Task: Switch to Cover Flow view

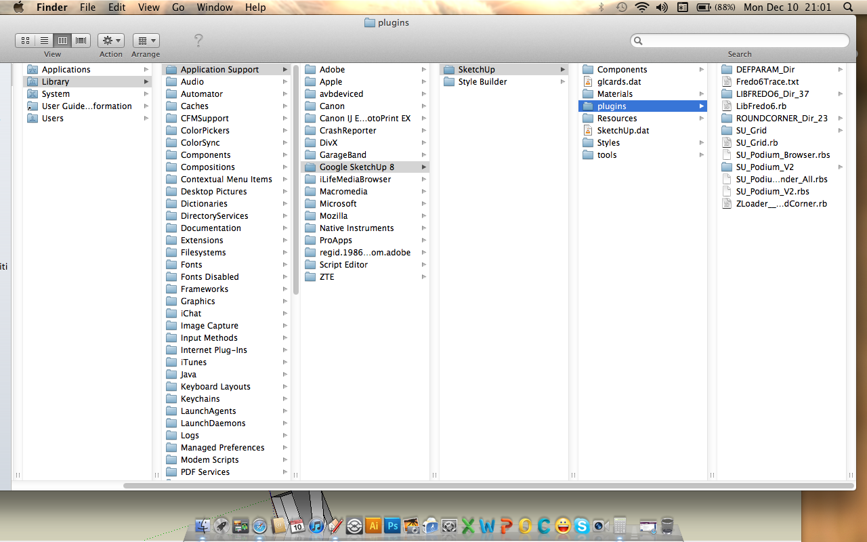Action: click(x=81, y=41)
